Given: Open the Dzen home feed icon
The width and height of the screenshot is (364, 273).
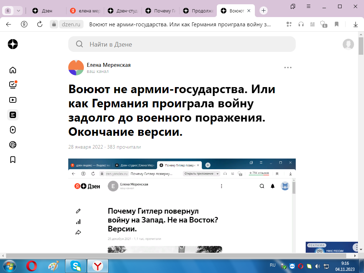Looking at the screenshot, I should 13,70.
